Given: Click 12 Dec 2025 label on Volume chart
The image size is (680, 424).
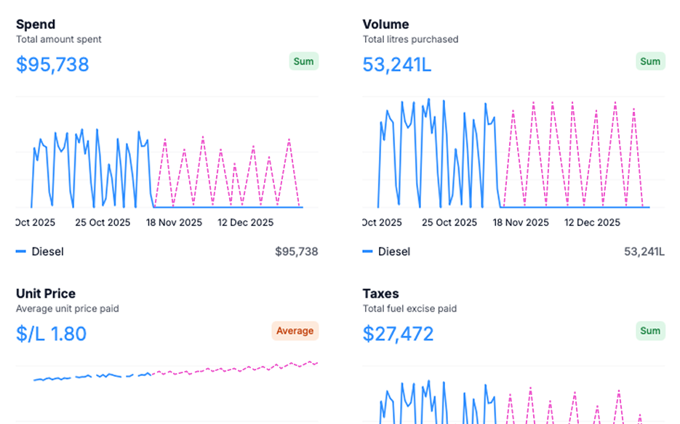Looking at the screenshot, I should click(592, 223).
